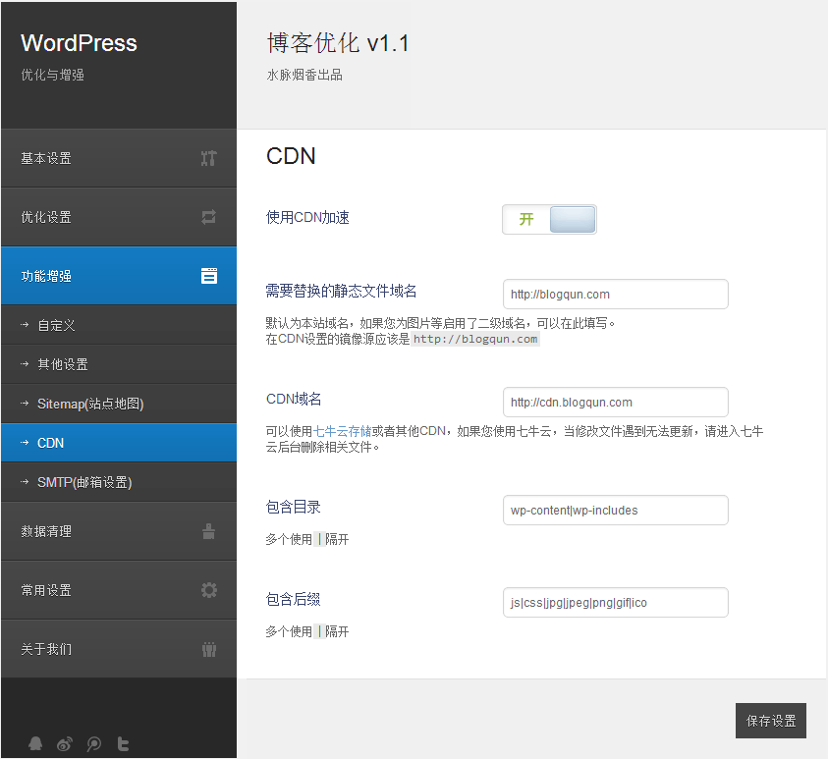The image size is (828, 759).
Task: Click the 包含目录 input field
Action: (616, 510)
